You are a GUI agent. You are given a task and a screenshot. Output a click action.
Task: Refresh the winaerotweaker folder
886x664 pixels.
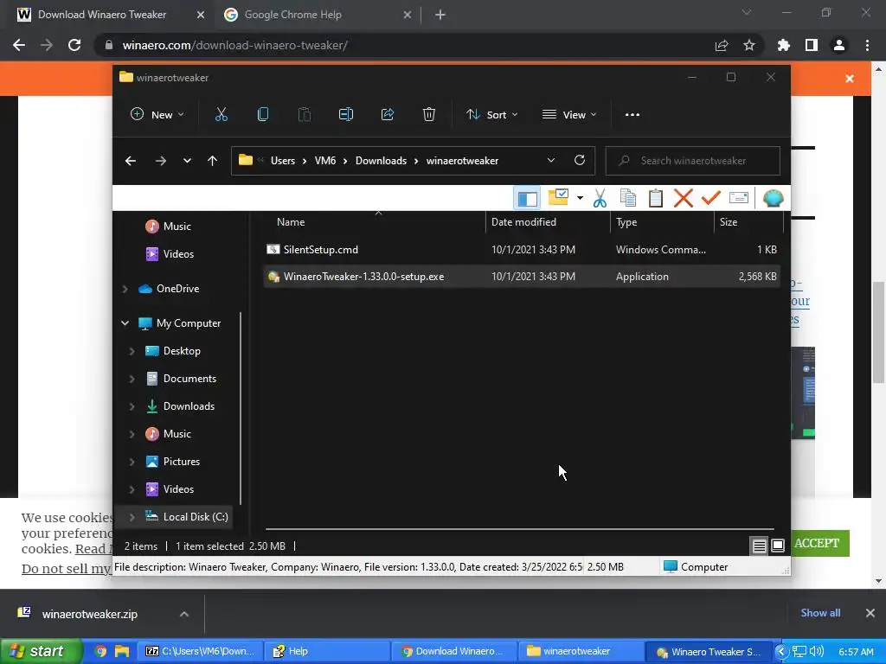click(x=580, y=160)
